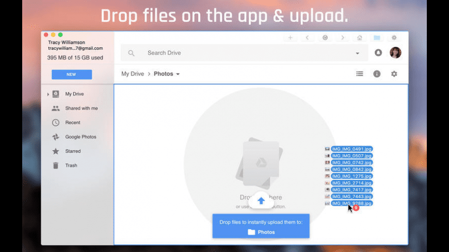The height and width of the screenshot is (252, 449).
Task: Click the IMG_IMG_7443.jpg file
Action: pos(351,196)
